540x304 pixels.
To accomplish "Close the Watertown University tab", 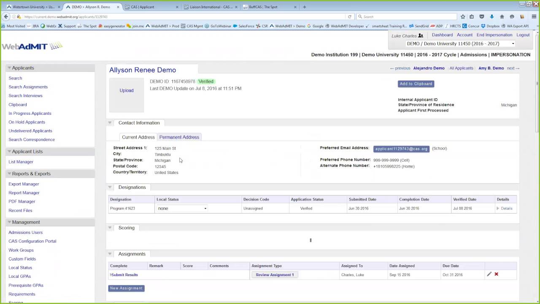I will coord(59,7).
